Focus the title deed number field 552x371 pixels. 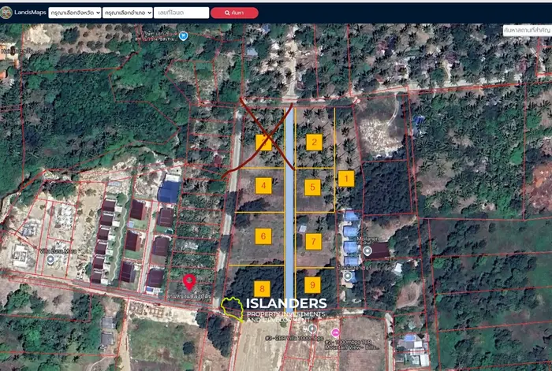point(181,13)
